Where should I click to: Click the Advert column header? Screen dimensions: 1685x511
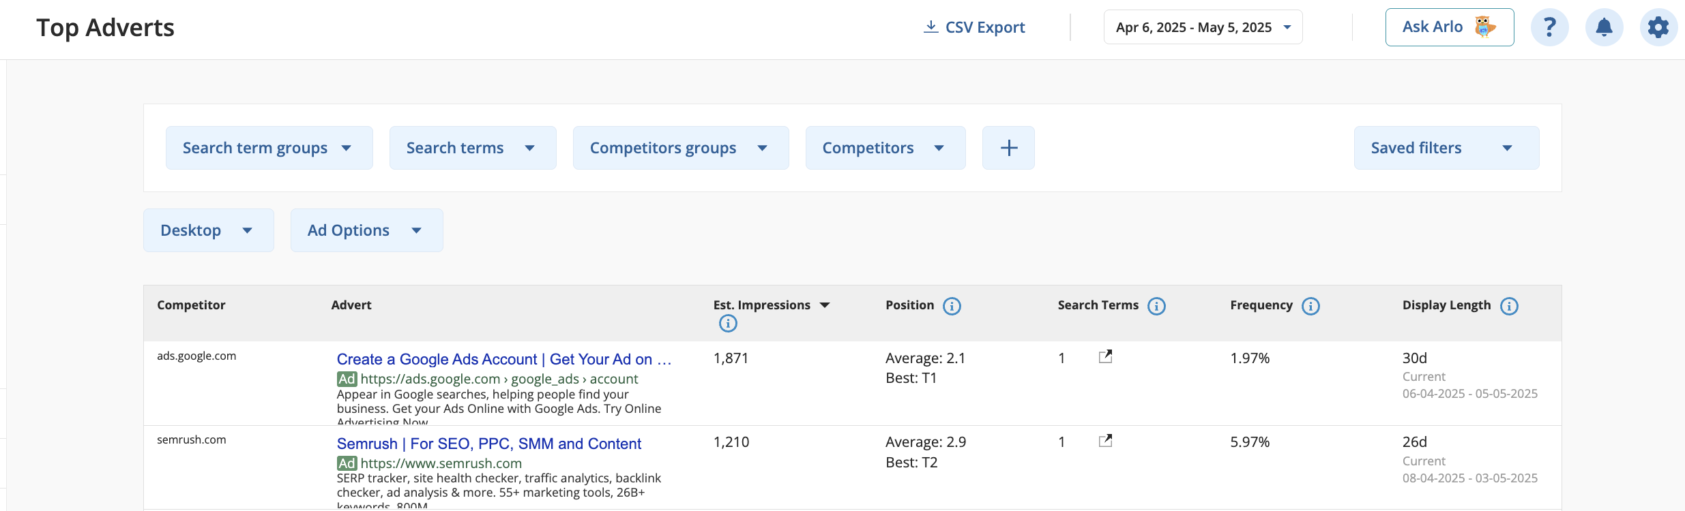coord(351,305)
